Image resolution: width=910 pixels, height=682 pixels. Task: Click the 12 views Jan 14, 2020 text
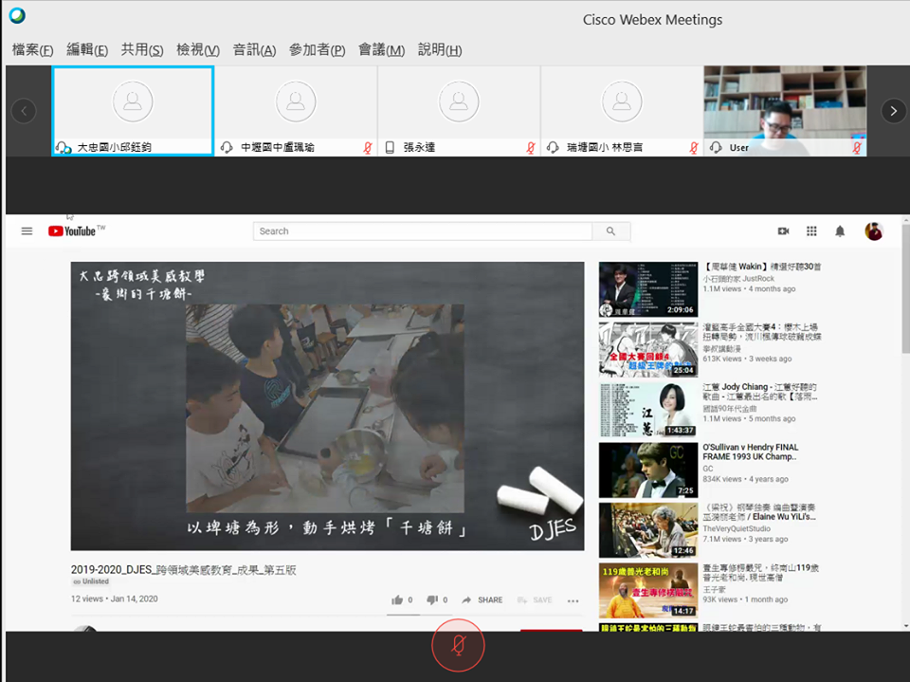[x=115, y=599]
